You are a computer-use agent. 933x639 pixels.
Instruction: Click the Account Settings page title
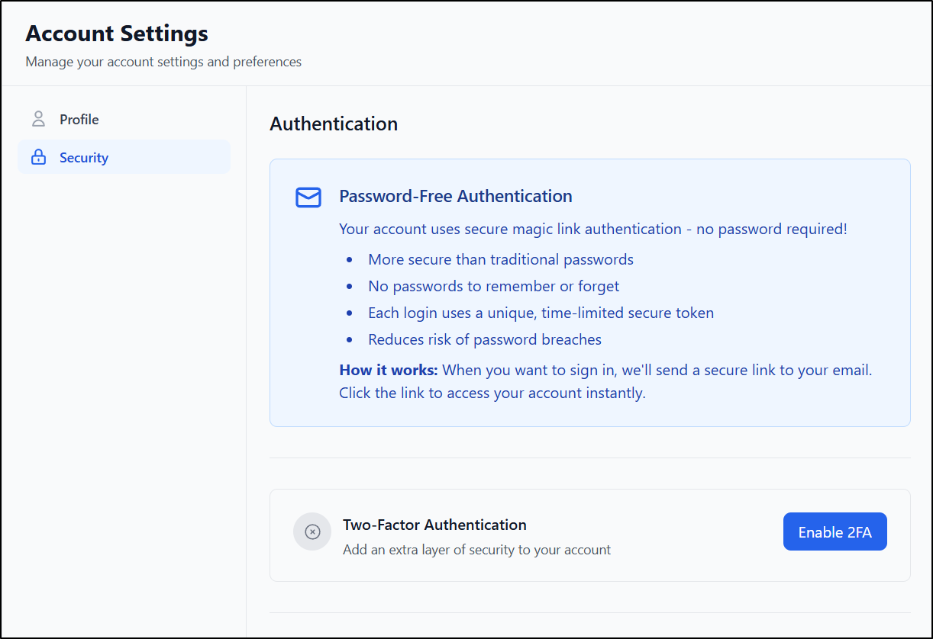[x=116, y=34]
